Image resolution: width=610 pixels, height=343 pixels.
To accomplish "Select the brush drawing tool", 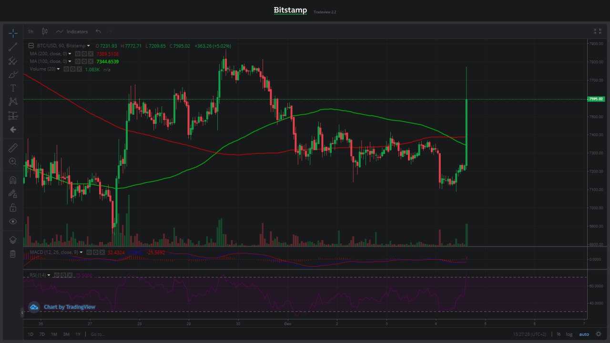I will [13, 74].
